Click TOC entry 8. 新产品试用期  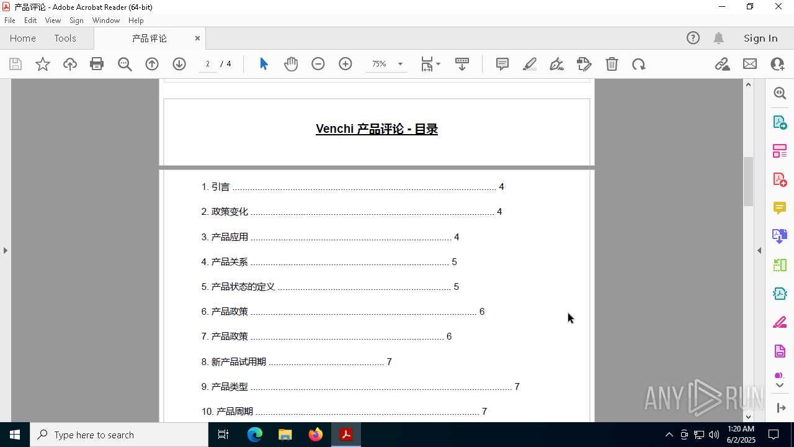[297, 362]
